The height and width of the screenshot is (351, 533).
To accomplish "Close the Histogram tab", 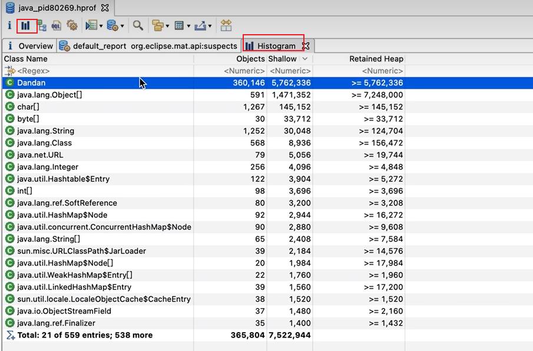I will point(306,46).
